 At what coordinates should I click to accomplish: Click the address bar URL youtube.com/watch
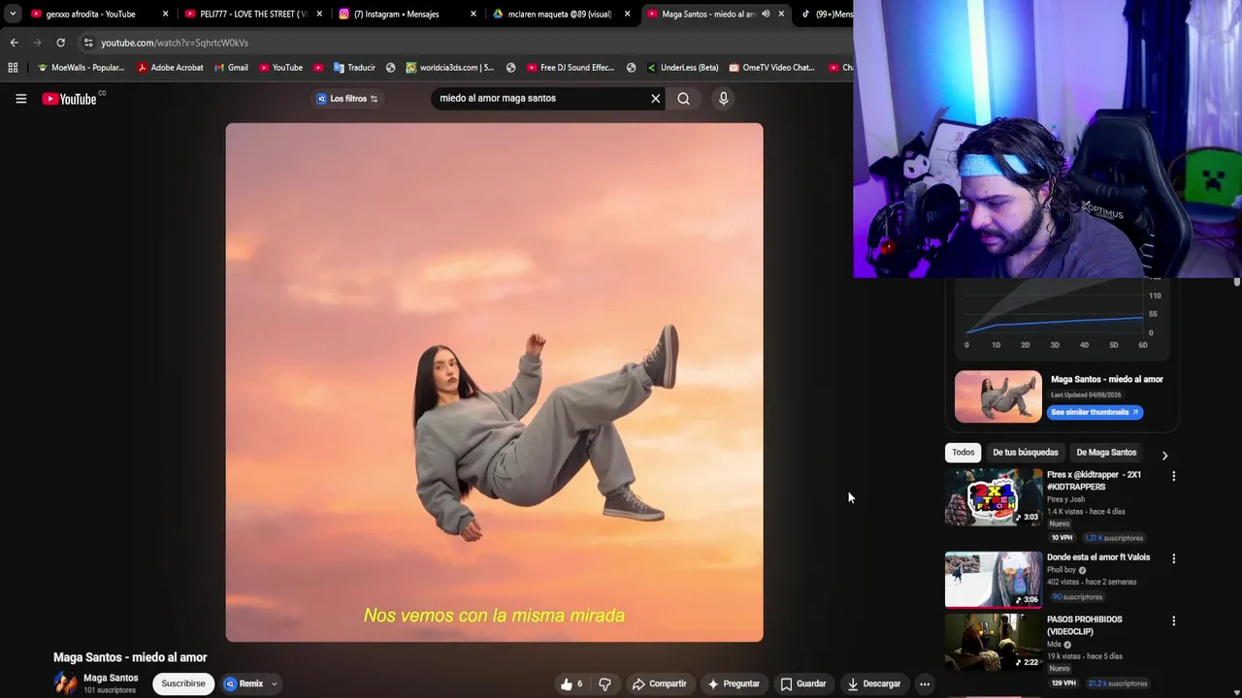coord(175,43)
